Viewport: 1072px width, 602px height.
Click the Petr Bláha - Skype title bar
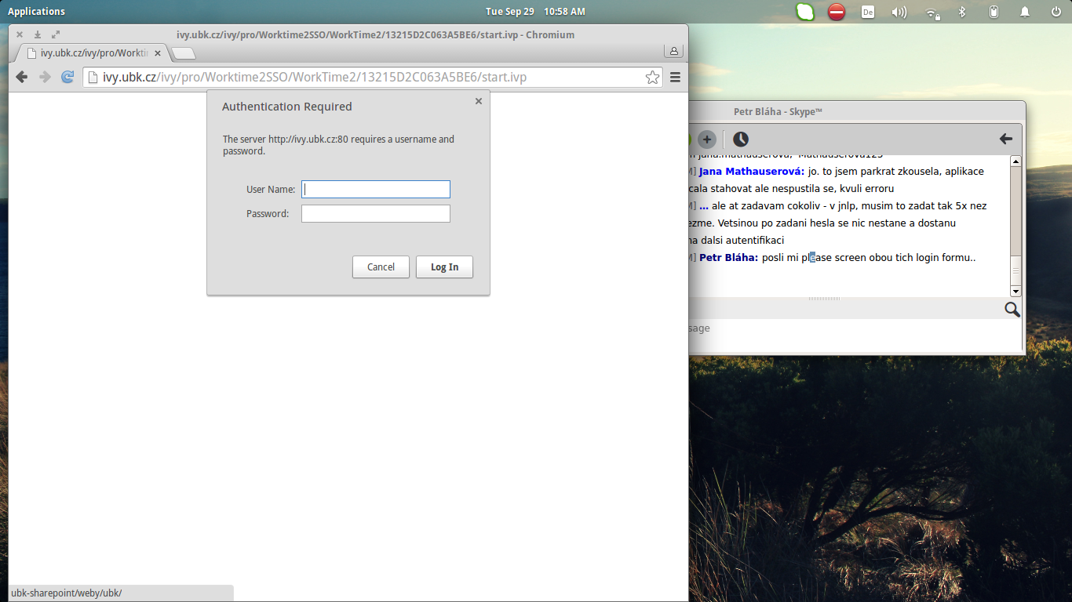coord(856,112)
